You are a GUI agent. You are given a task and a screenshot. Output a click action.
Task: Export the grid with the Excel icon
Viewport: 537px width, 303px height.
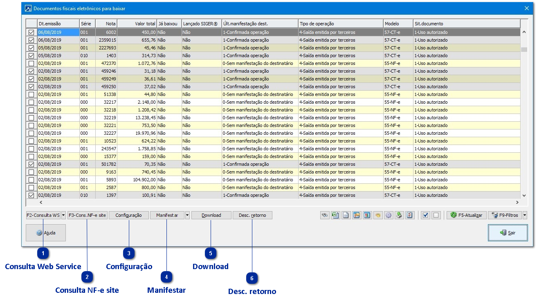point(335,216)
